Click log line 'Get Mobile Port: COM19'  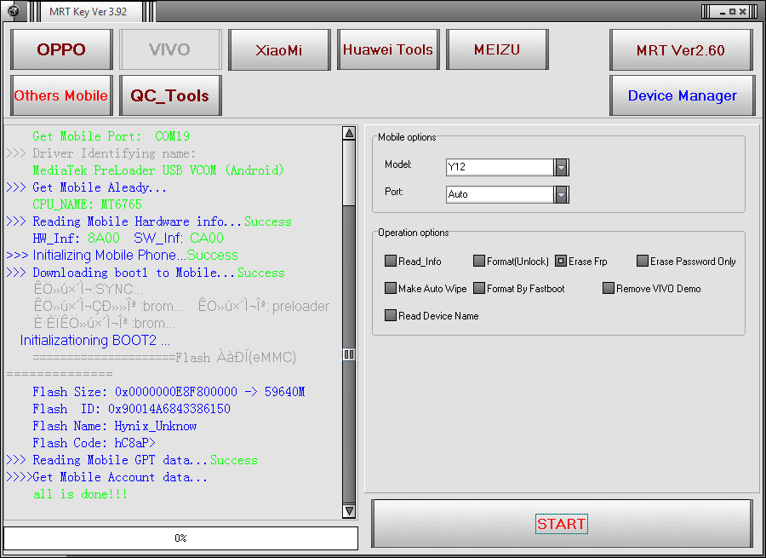[111, 136]
